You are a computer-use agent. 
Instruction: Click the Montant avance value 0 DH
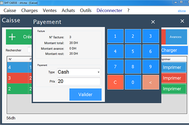pyautogui.click(x=73, y=49)
